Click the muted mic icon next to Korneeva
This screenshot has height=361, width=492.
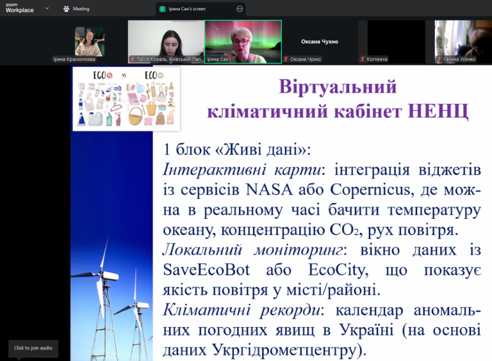pyautogui.click(x=363, y=59)
